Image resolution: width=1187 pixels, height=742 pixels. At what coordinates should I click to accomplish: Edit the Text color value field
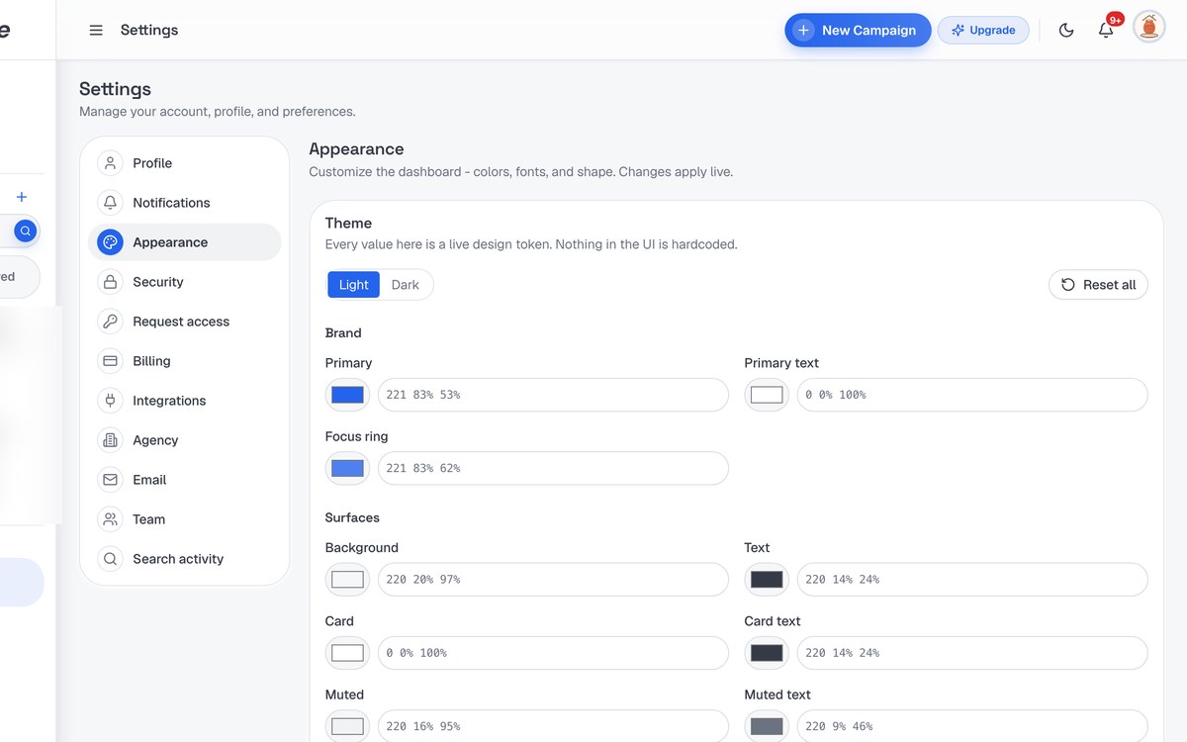pyautogui.click(x=972, y=580)
